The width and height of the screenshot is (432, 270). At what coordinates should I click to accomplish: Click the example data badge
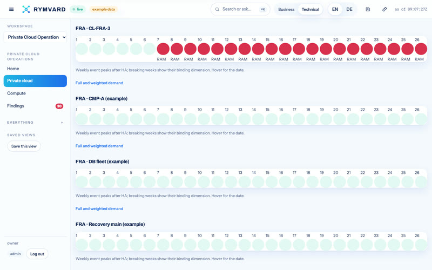coord(103,9)
